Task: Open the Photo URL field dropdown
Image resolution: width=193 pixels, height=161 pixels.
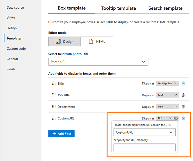Action: point(98,62)
